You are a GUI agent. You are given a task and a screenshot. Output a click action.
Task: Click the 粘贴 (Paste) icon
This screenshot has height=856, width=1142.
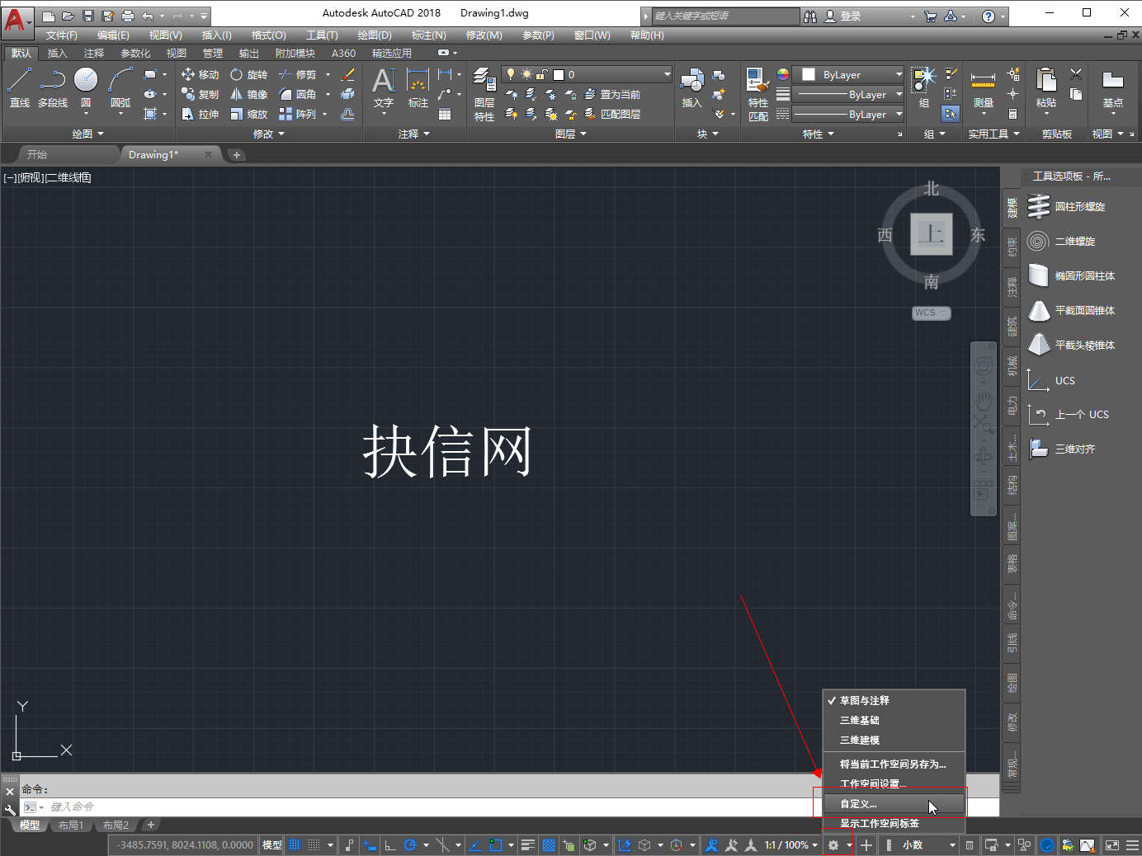pyautogui.click(x=1046, y=89)
